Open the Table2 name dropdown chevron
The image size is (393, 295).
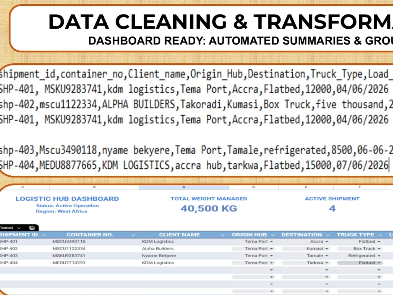coord(19,228)
